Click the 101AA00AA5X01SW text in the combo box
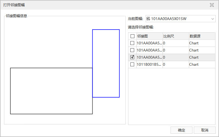This screenshot has width=219, height=137. 169,19
